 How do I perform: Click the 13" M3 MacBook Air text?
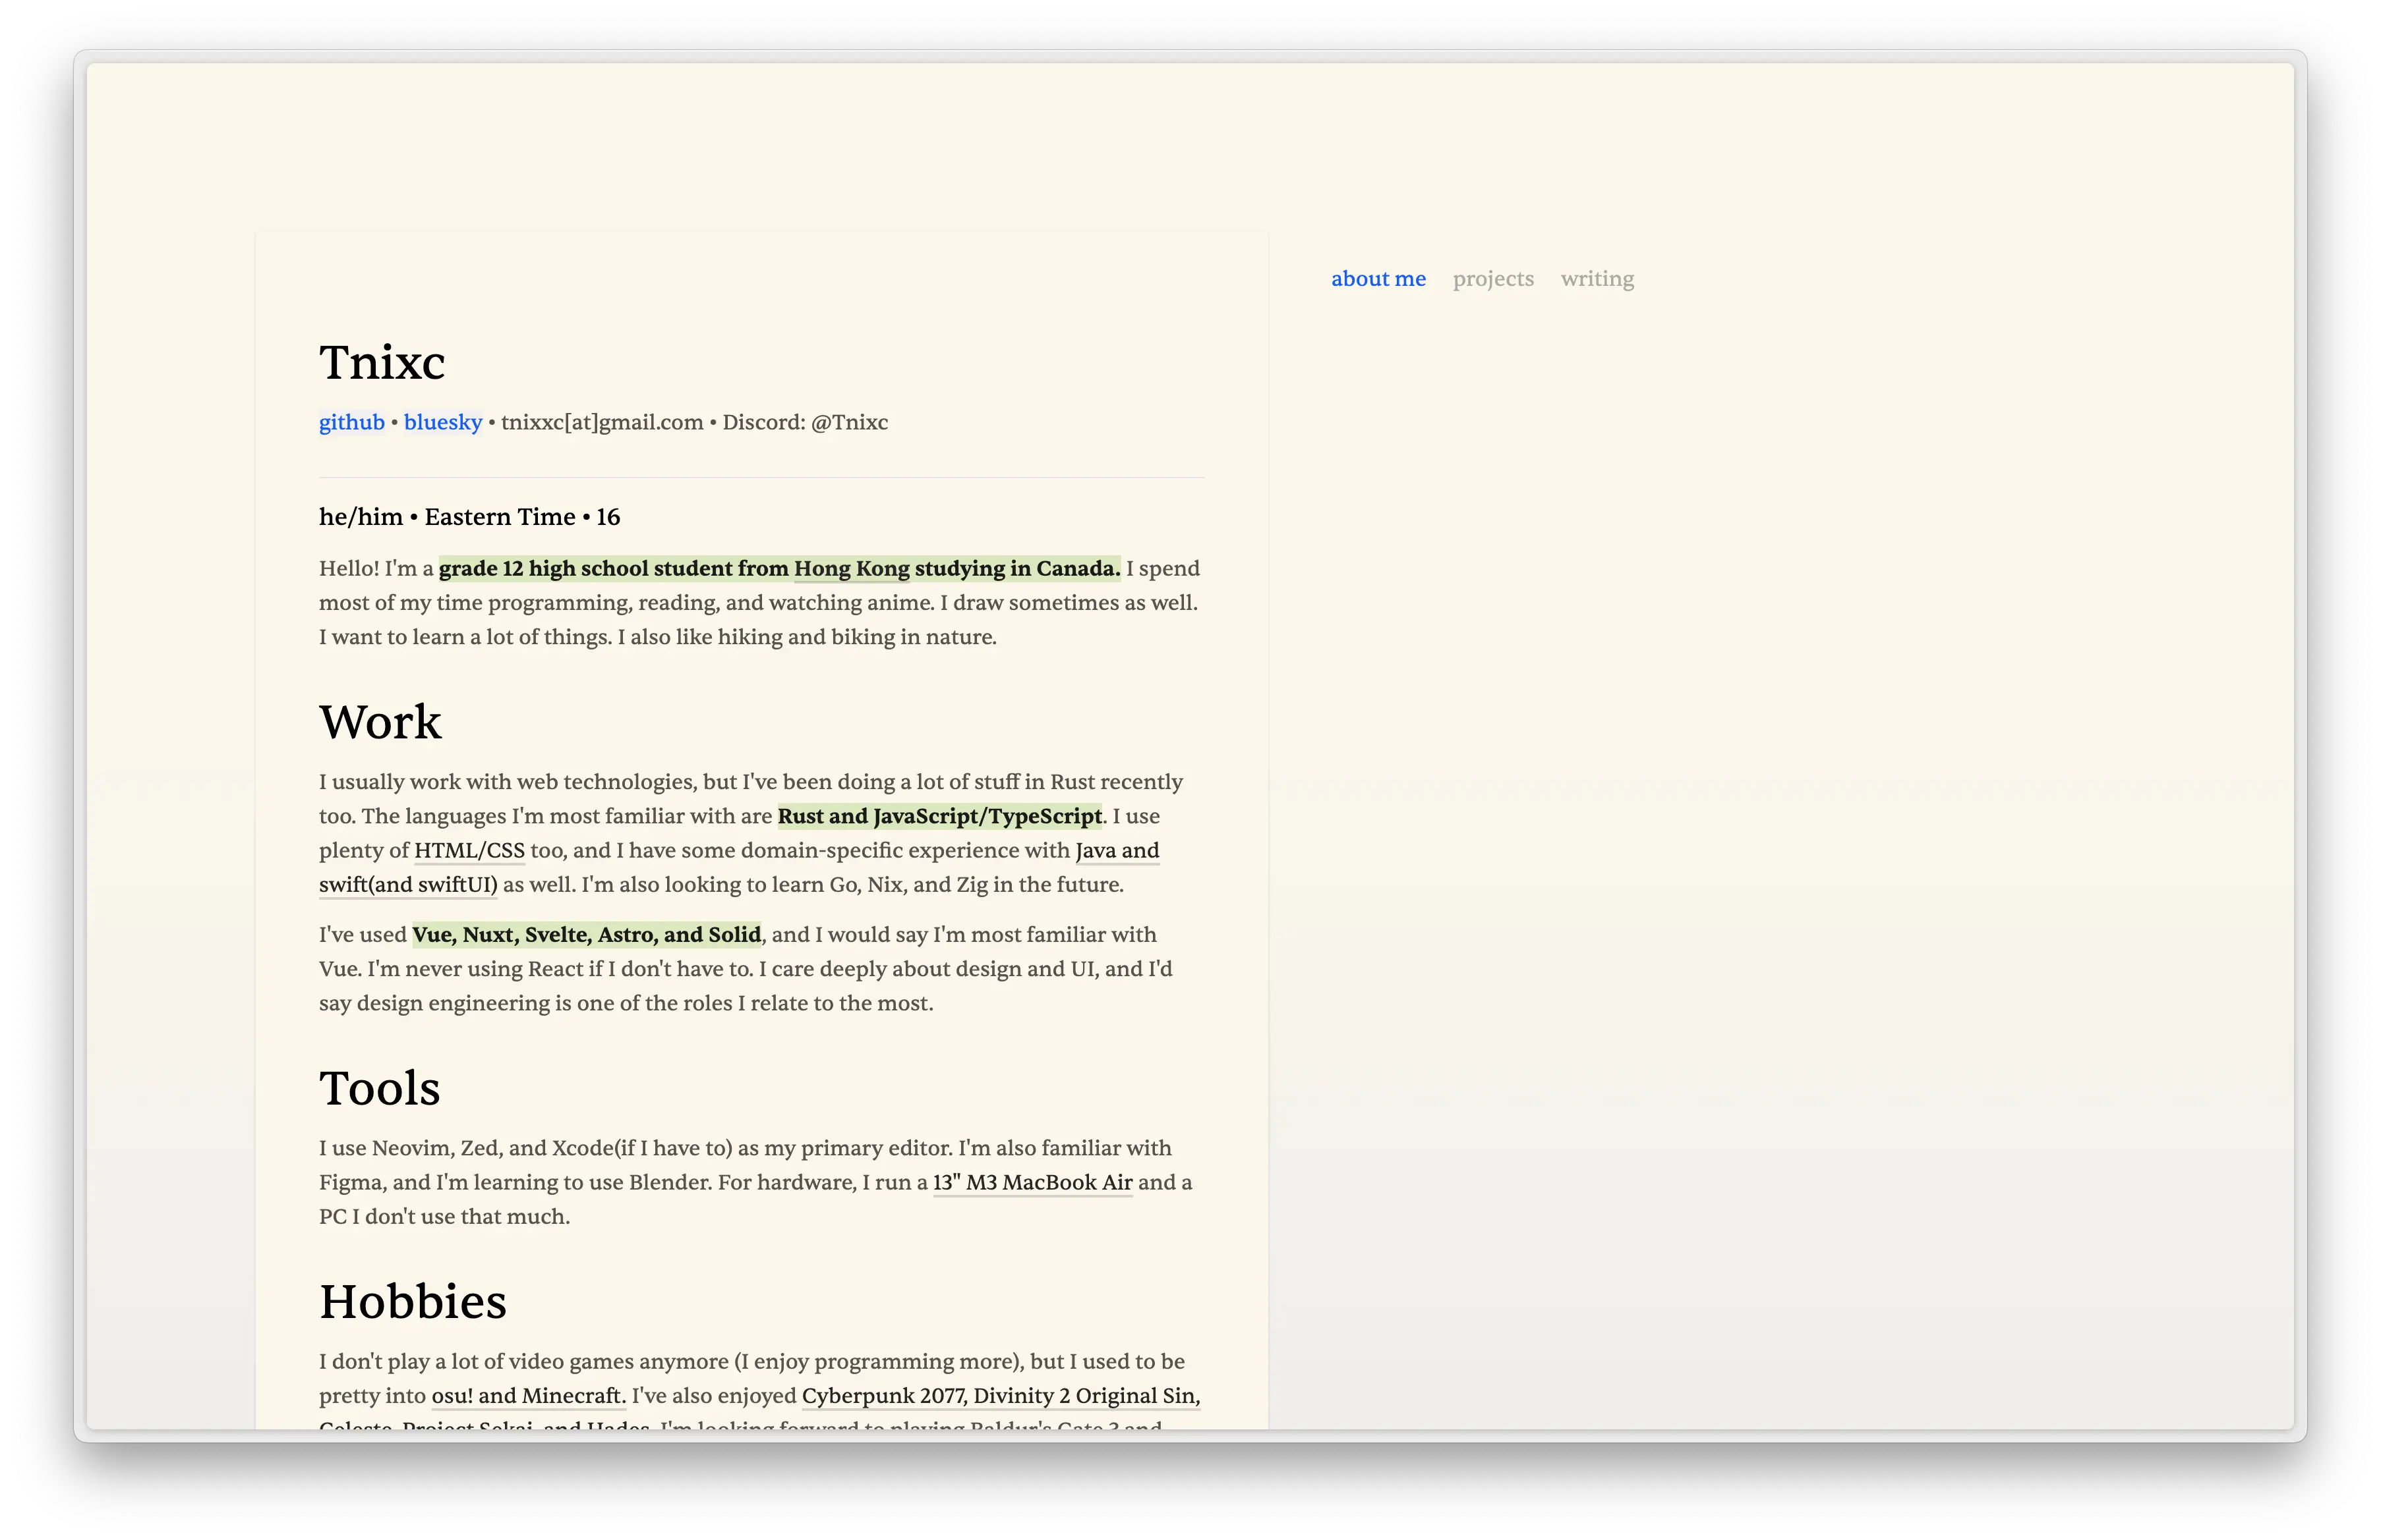1032,1182
